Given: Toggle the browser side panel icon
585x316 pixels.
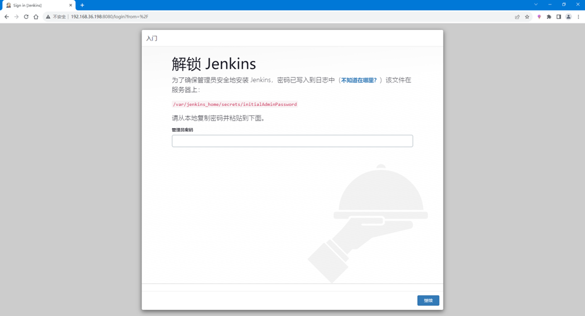Looking at the screenshot, I should click(x=559, y=17).
